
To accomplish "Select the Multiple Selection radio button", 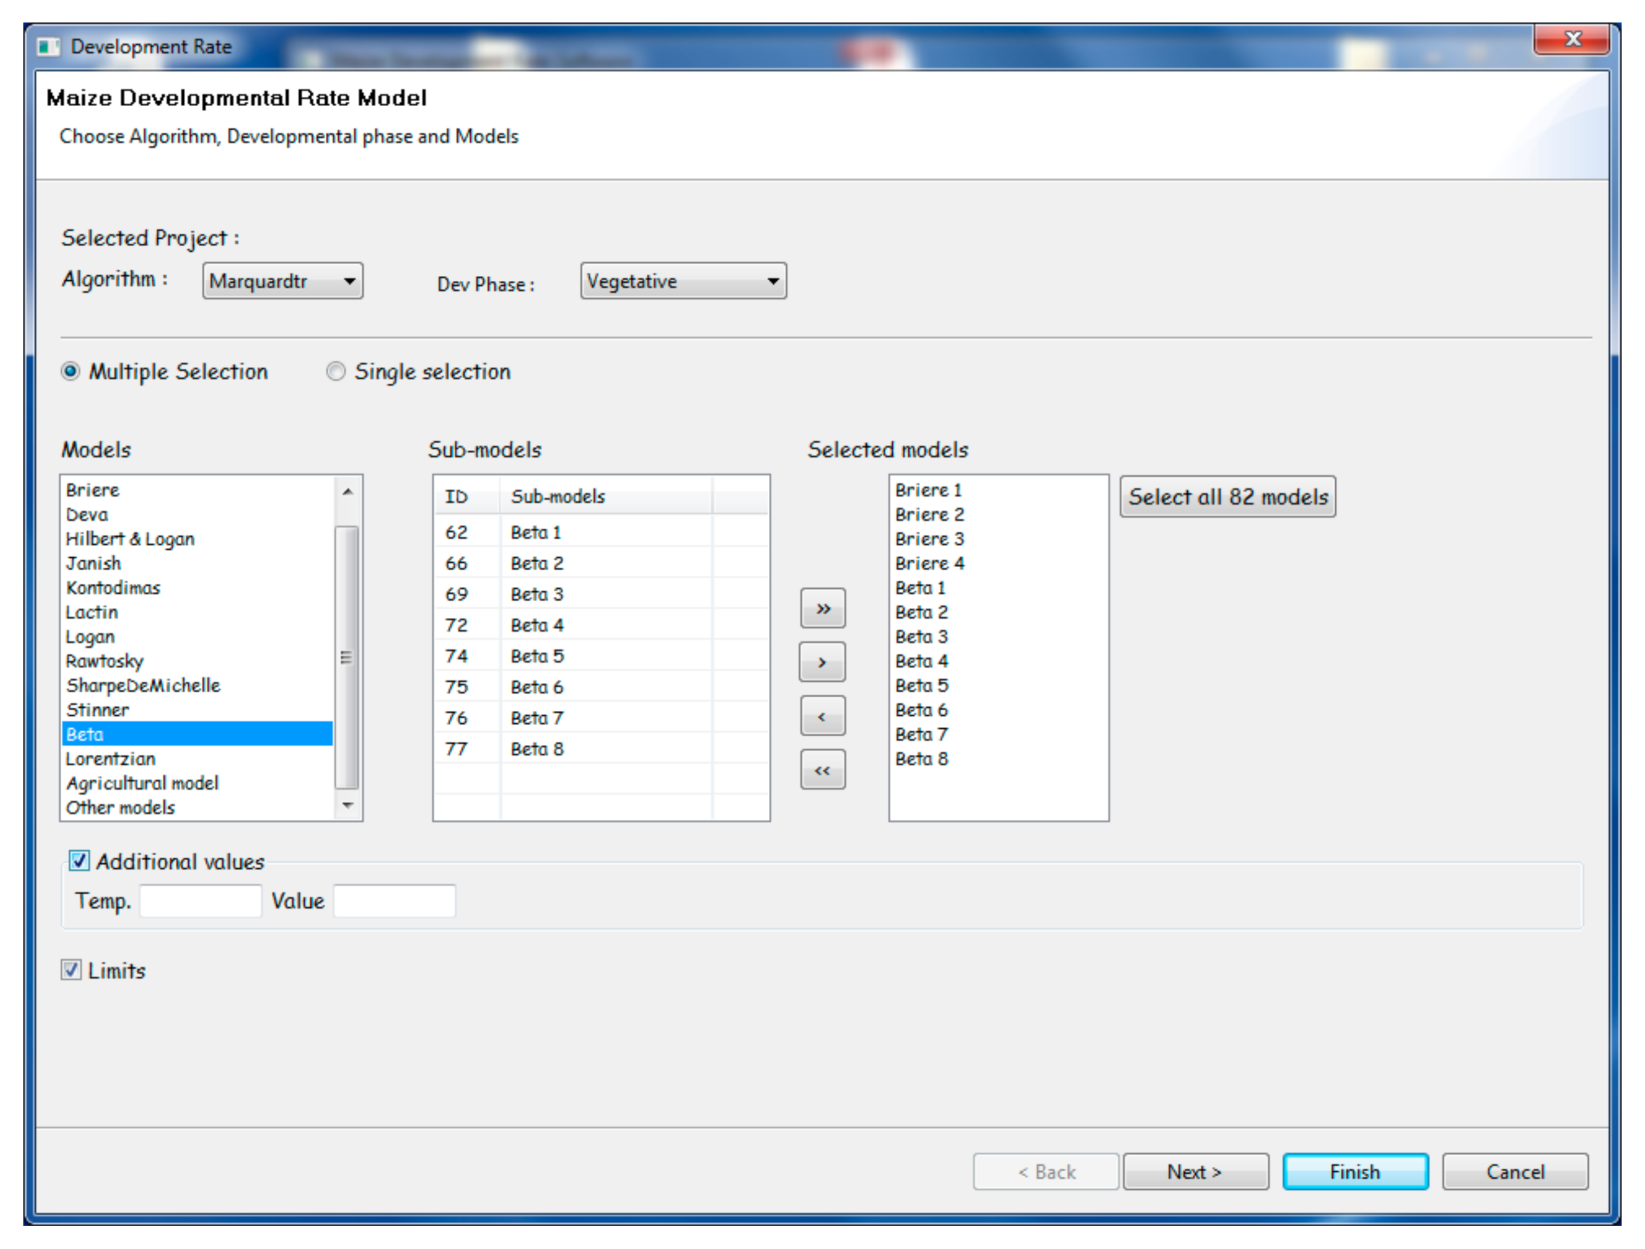I will coord(70,371).
